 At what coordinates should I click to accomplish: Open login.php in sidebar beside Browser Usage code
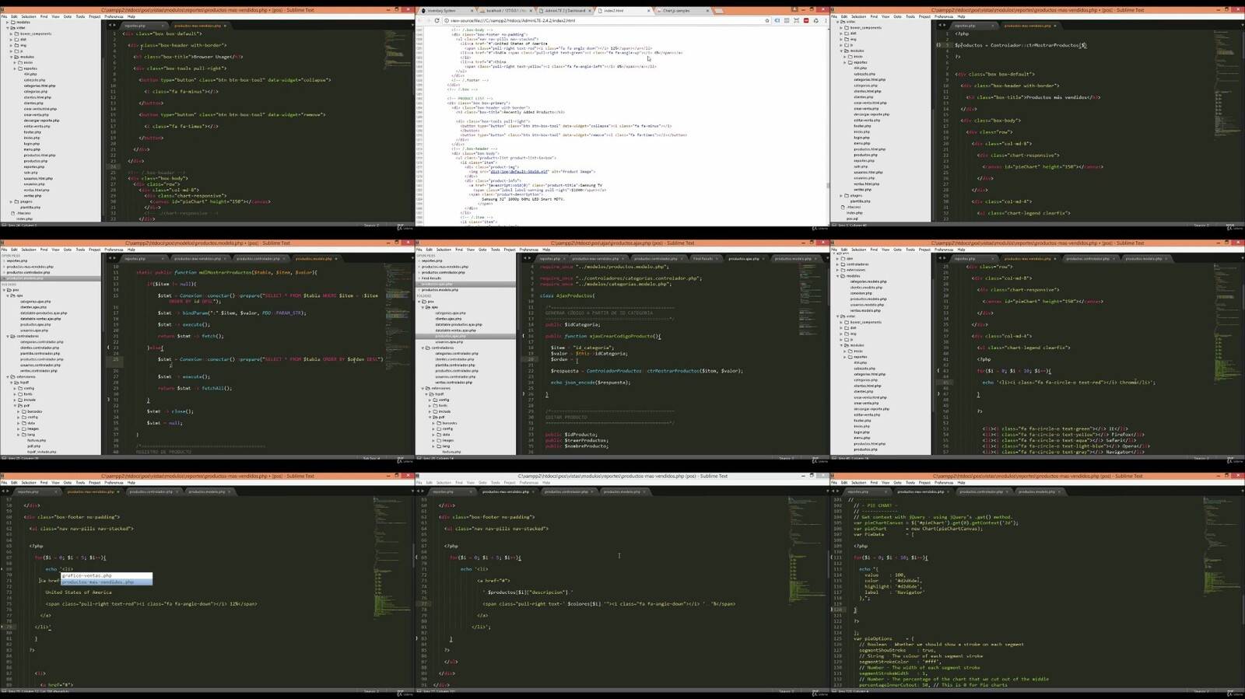point(31,144)
